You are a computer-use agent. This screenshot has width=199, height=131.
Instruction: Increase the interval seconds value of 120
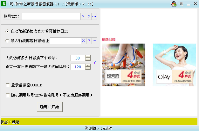click(x=88, y=65)
